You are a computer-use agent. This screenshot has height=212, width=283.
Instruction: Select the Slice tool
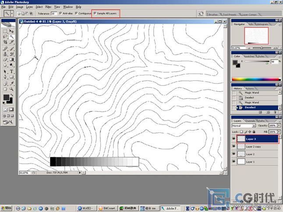click(11, 42)
